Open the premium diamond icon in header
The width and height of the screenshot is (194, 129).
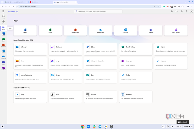pyautogui.click(x=172, y=11)
